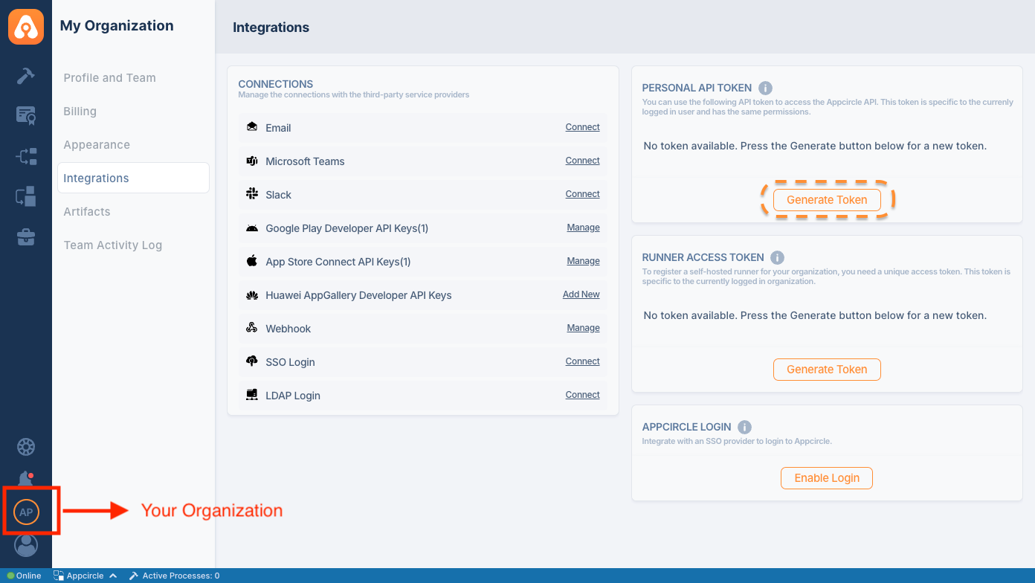Connect LDAP Login
Screen dimensions: 1035x583
point(582,395)
